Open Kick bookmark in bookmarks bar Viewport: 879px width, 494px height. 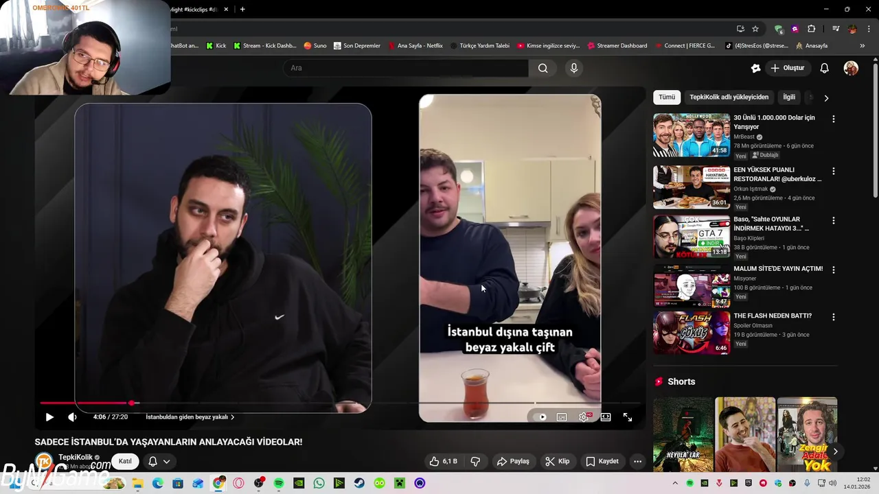pos(216,45)
